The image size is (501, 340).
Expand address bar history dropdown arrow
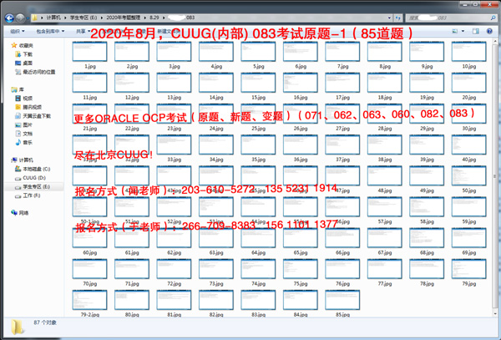(x=389, y=18)
